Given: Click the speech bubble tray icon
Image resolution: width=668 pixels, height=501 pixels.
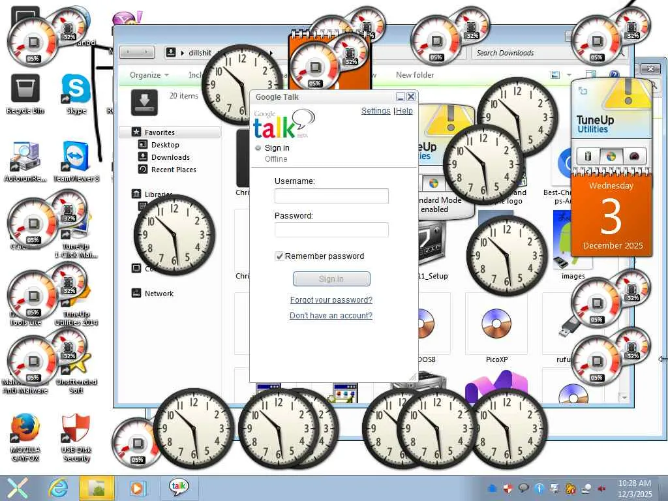Looking at the screenshot, I should (x=523, y=488).
